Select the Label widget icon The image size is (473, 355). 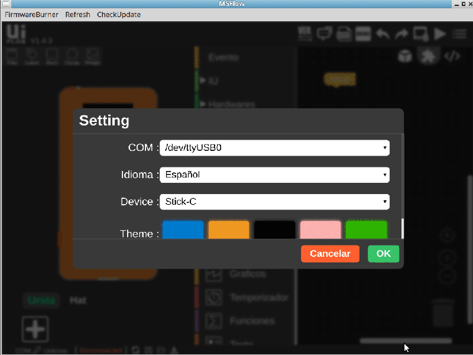[x=32, y=56]
